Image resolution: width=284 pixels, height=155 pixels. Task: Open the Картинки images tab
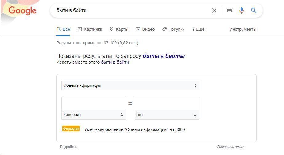tap(90, 29)
